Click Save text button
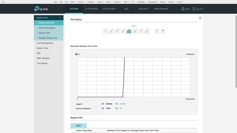The width and height of the screenshot is (237, 133). 188,9
